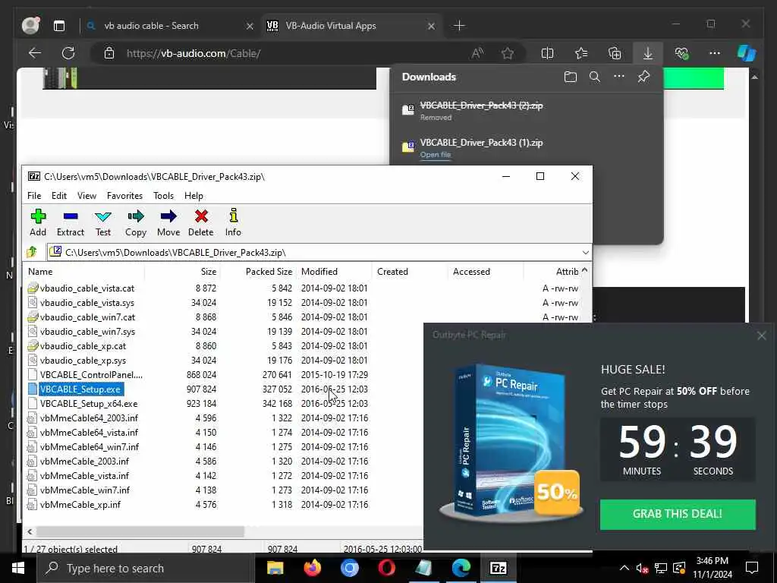Viewport: 777px width, 583px height.
Task: Click GRAB THIS DEAL! button
Action: pyautogui.click(x=678, y=514)
